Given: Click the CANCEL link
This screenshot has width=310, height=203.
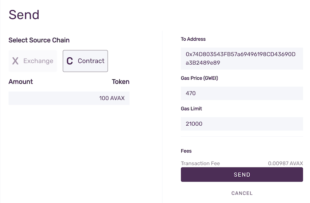Looking at the screenshot, I should [242, 193].
